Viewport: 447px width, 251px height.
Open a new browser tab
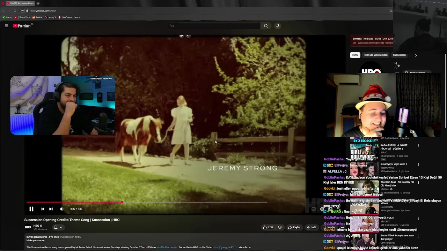[x=38, y=3]
